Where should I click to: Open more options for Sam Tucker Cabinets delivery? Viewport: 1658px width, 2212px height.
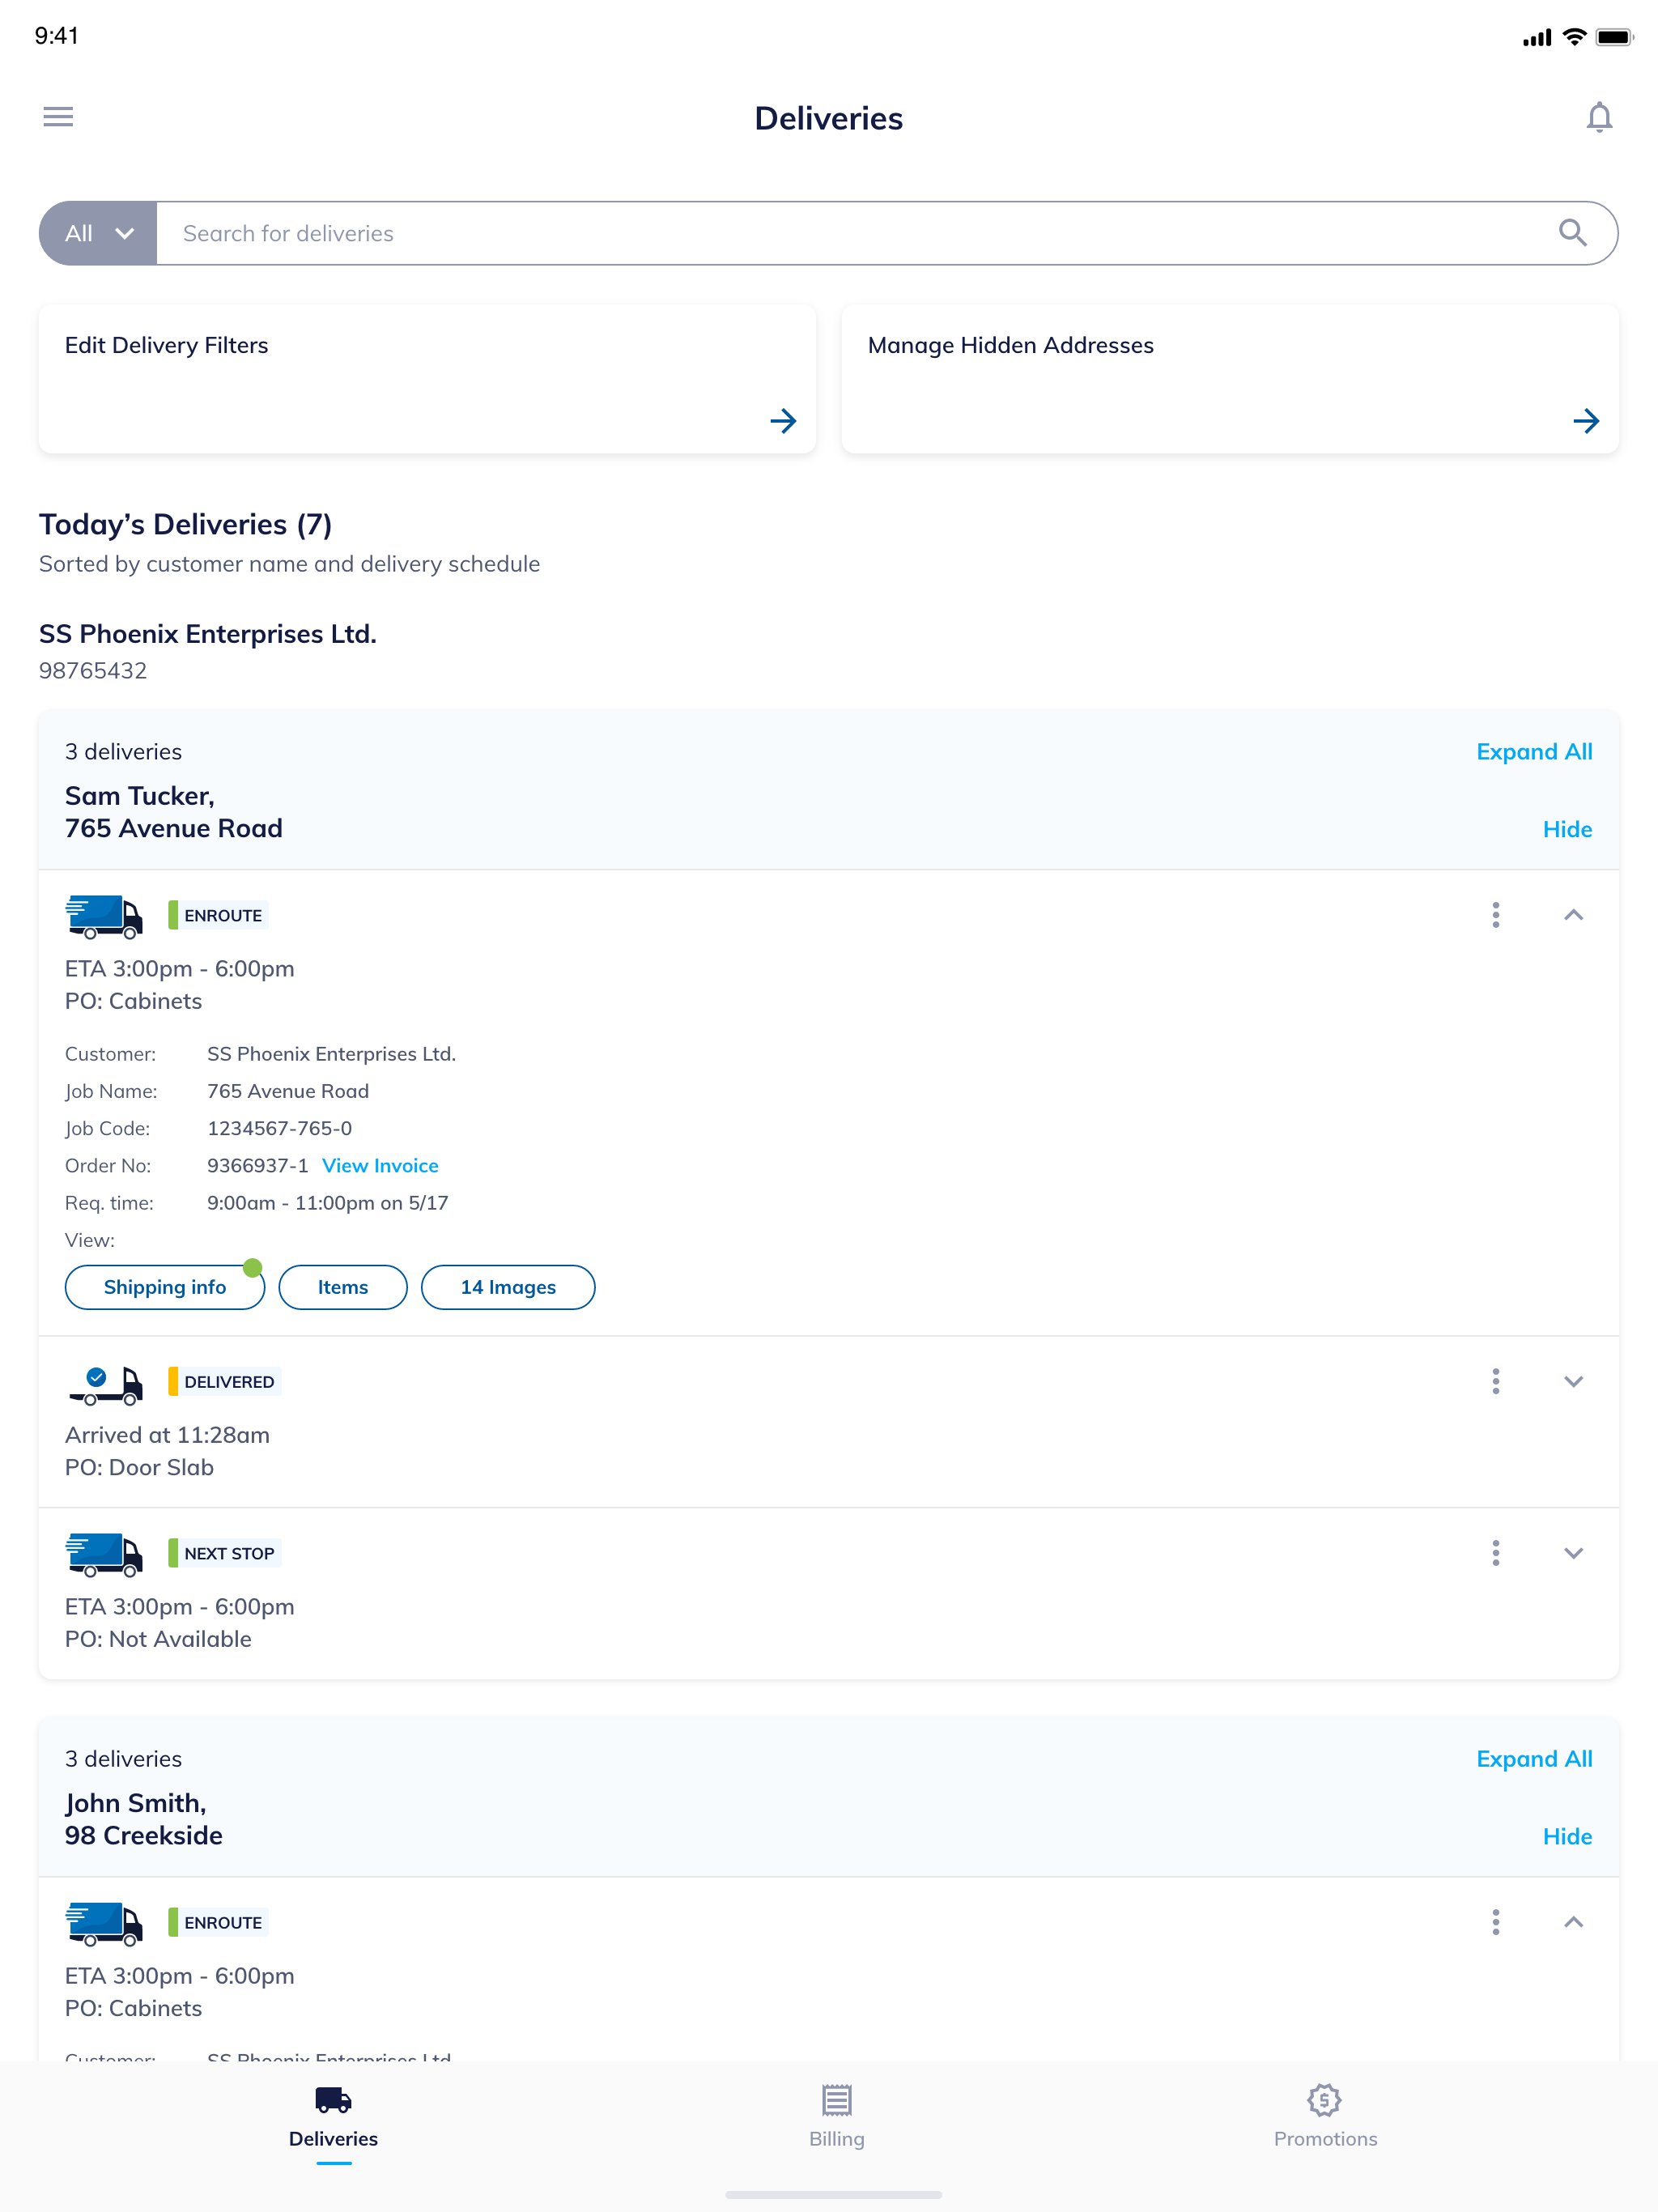coord(1495,915)
